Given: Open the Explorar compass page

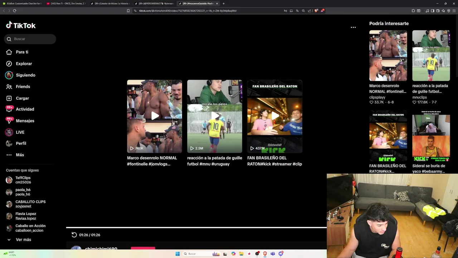Looking at the screenshot, I should pyautogui.click(x=19, y=63).
